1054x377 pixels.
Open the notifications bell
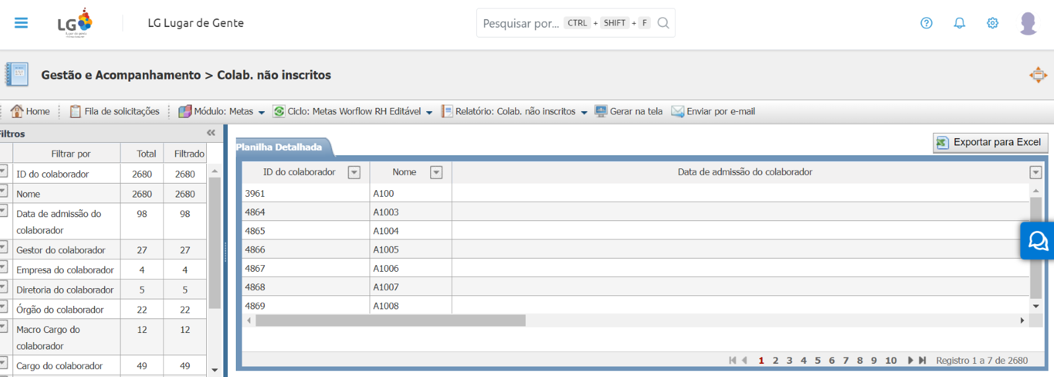point(959,23)
